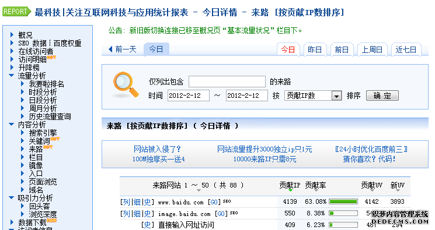Open 我要啦排名 sidebar entry

(x=47, y=84)
